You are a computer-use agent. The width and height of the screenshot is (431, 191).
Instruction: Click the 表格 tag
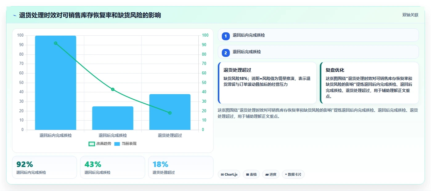[251, 174]
